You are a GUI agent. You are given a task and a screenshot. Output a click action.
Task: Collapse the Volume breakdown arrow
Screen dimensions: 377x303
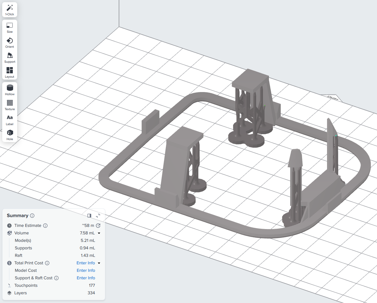pyautogui.click(x=99, y=233)
